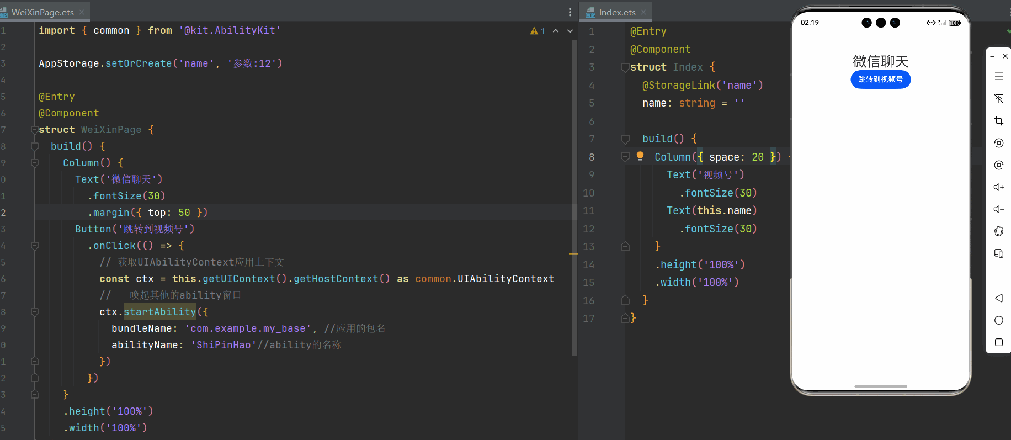Collapse the onClick handler block

tap(34, 246)
